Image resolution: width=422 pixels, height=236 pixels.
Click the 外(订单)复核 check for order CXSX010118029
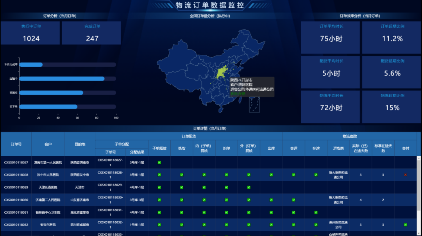pyautogui.click(x=249, y=187)
